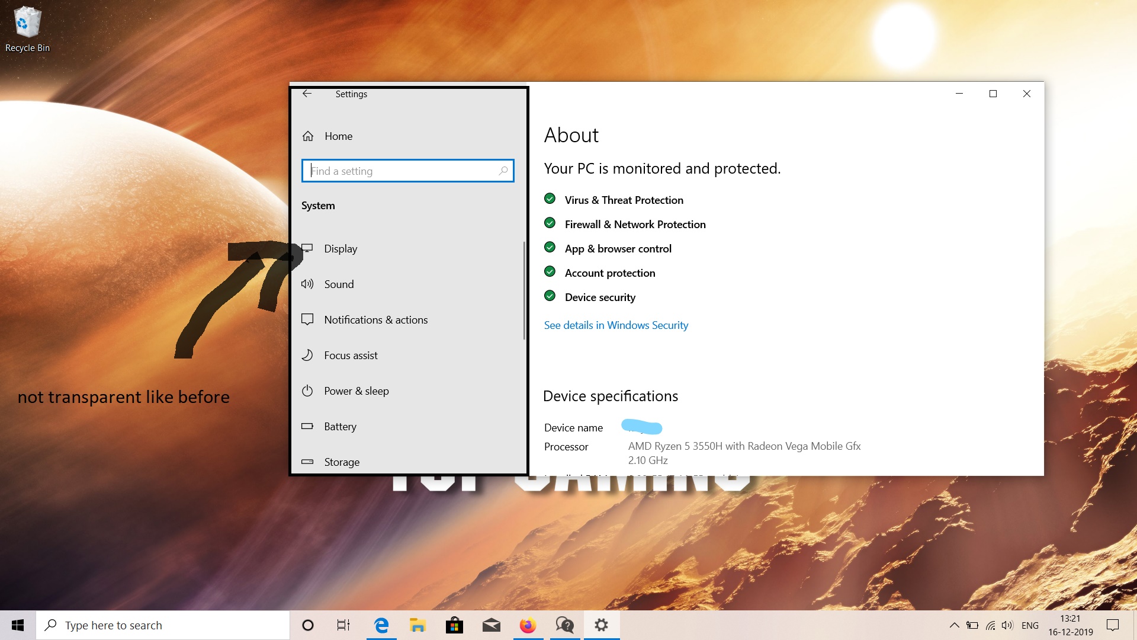
Task: Go to Settings Home
Action: coord(338,136)
